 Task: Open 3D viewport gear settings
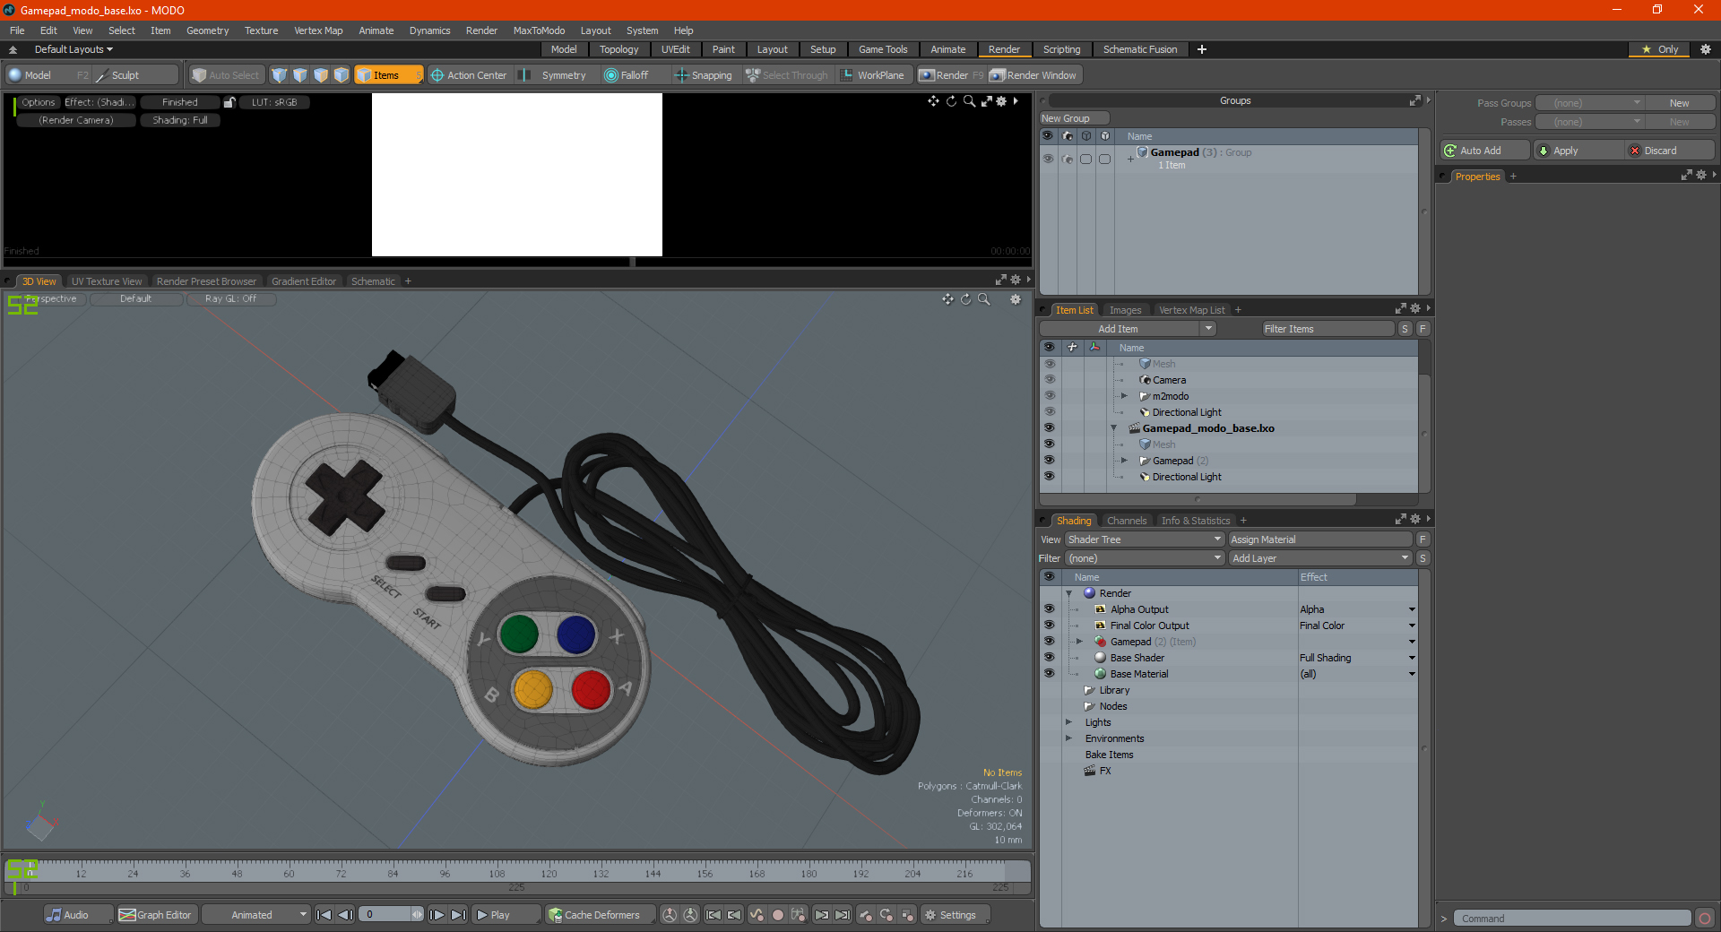[1016, 299]
